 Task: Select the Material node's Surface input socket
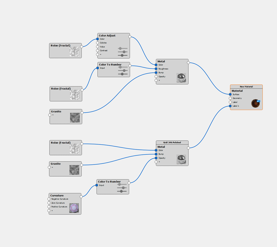point(230,94)
